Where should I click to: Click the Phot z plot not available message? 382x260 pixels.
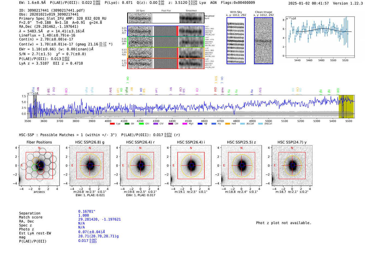[283, 223]
